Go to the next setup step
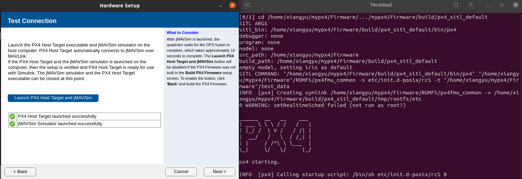Image resolution: width=522 pixels, height=179 pixels. click(x=219, y=172)
